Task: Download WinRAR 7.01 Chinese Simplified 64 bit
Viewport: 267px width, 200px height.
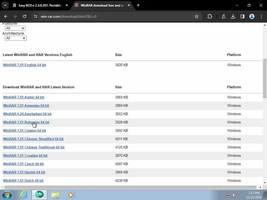Action: point(33,139)
